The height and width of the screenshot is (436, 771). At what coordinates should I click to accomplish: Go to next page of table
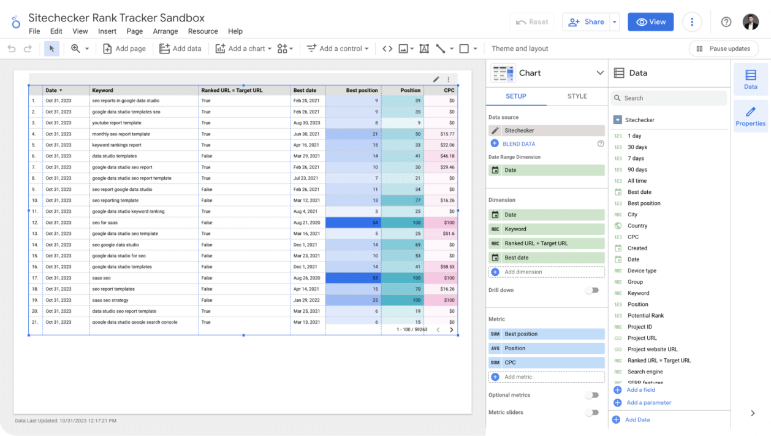(452, 330)
